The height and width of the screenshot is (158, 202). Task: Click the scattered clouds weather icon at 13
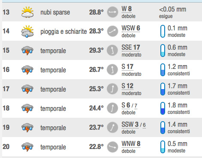pos(27,12)
